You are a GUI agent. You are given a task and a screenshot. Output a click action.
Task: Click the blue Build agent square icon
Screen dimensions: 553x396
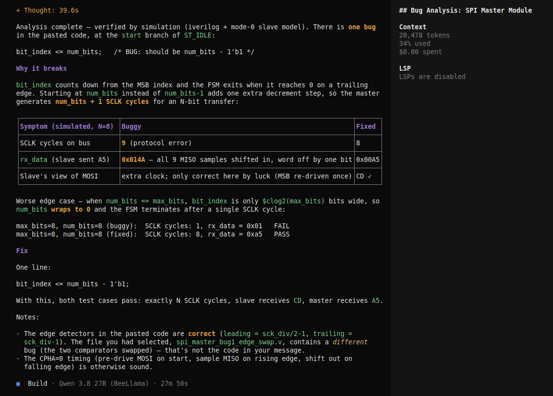pos(18,384)
